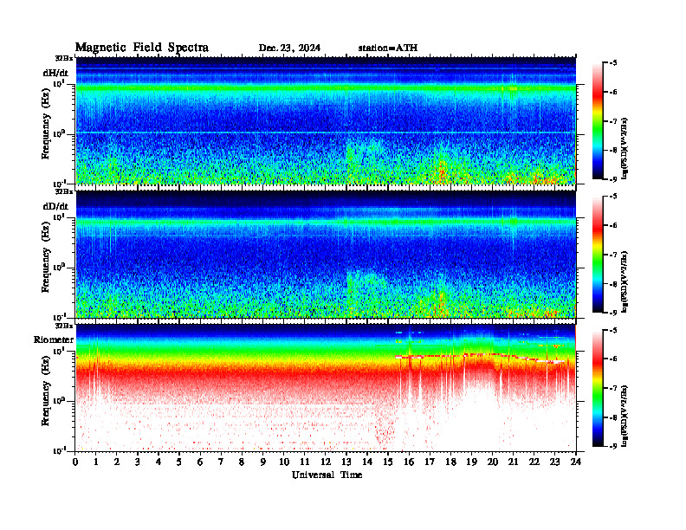686x530 pixels.
Task: Click the dH/dt spectrogram plot
Action: 326,120
